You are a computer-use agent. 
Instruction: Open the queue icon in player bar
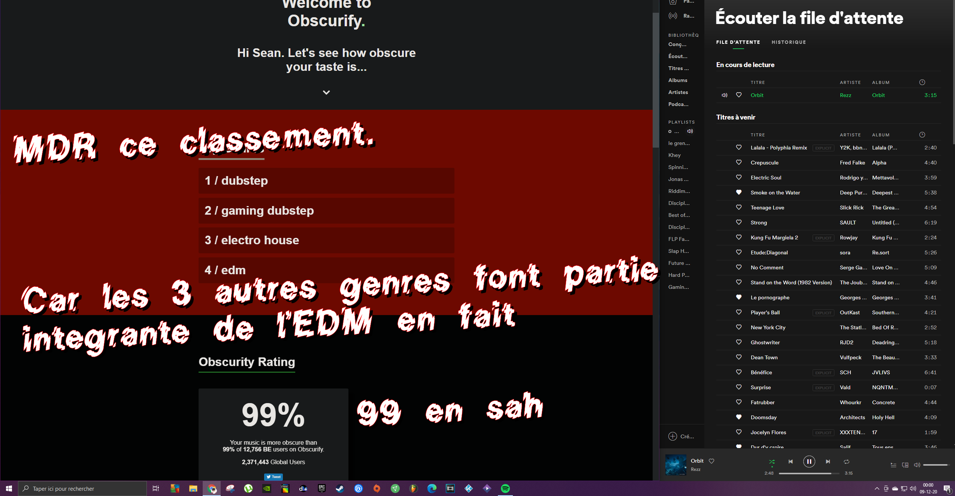pyautogui.click(x=894, y=465)
